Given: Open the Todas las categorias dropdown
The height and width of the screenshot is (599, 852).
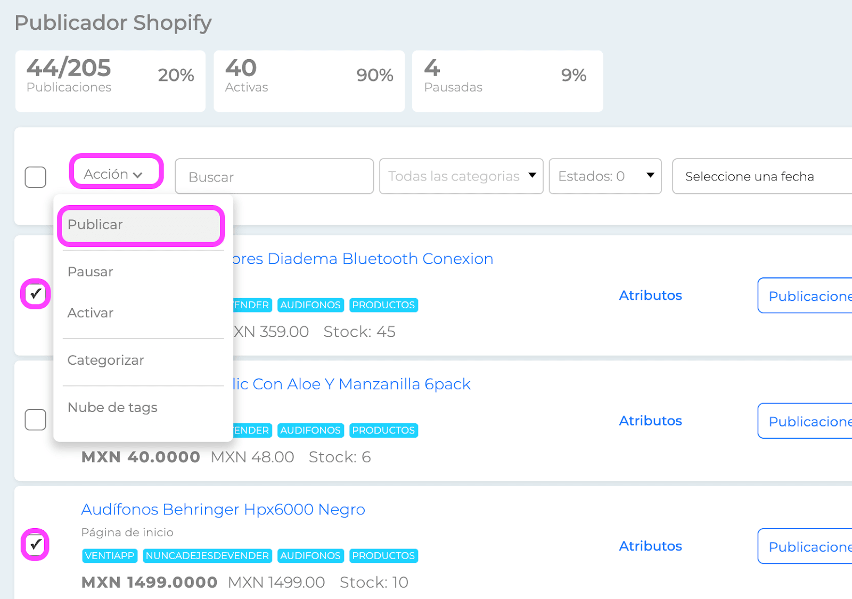Looking at the screenshot, I should [461, 176].
